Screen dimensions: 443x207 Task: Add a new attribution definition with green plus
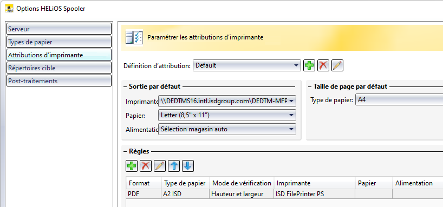309,66
